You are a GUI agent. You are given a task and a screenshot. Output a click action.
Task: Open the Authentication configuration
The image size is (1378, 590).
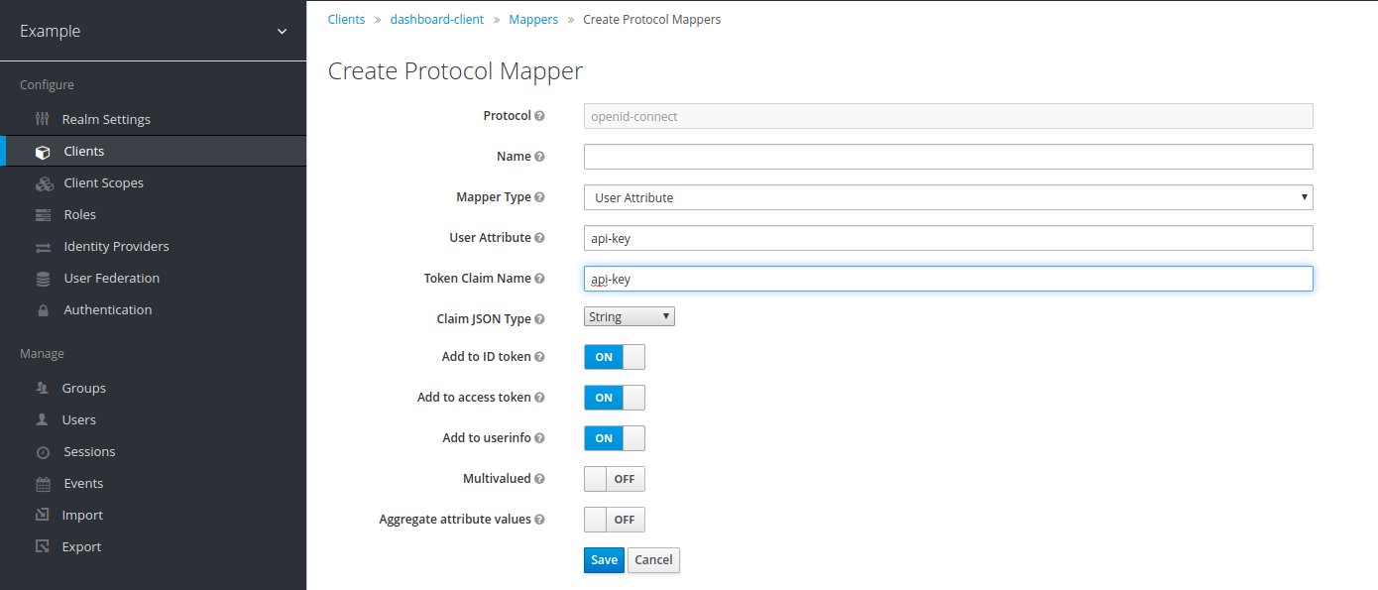coord(108,309)
